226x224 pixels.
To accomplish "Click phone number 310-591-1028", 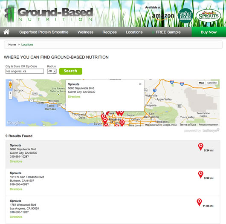I will click(19, 156).
